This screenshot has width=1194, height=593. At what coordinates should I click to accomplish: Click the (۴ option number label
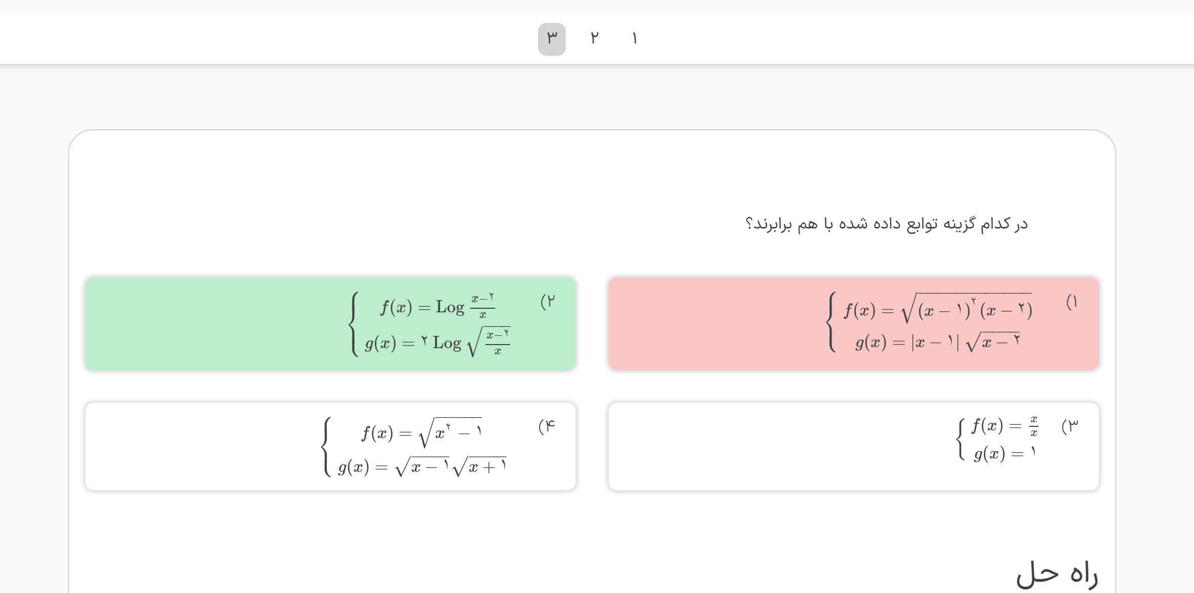click(x=546, y=426)
